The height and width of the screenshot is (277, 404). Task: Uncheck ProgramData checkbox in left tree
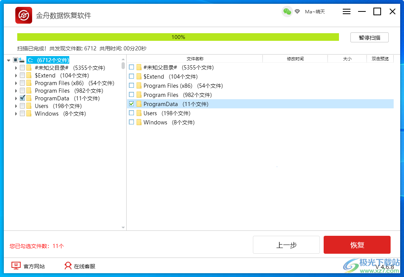click(23, 98)
